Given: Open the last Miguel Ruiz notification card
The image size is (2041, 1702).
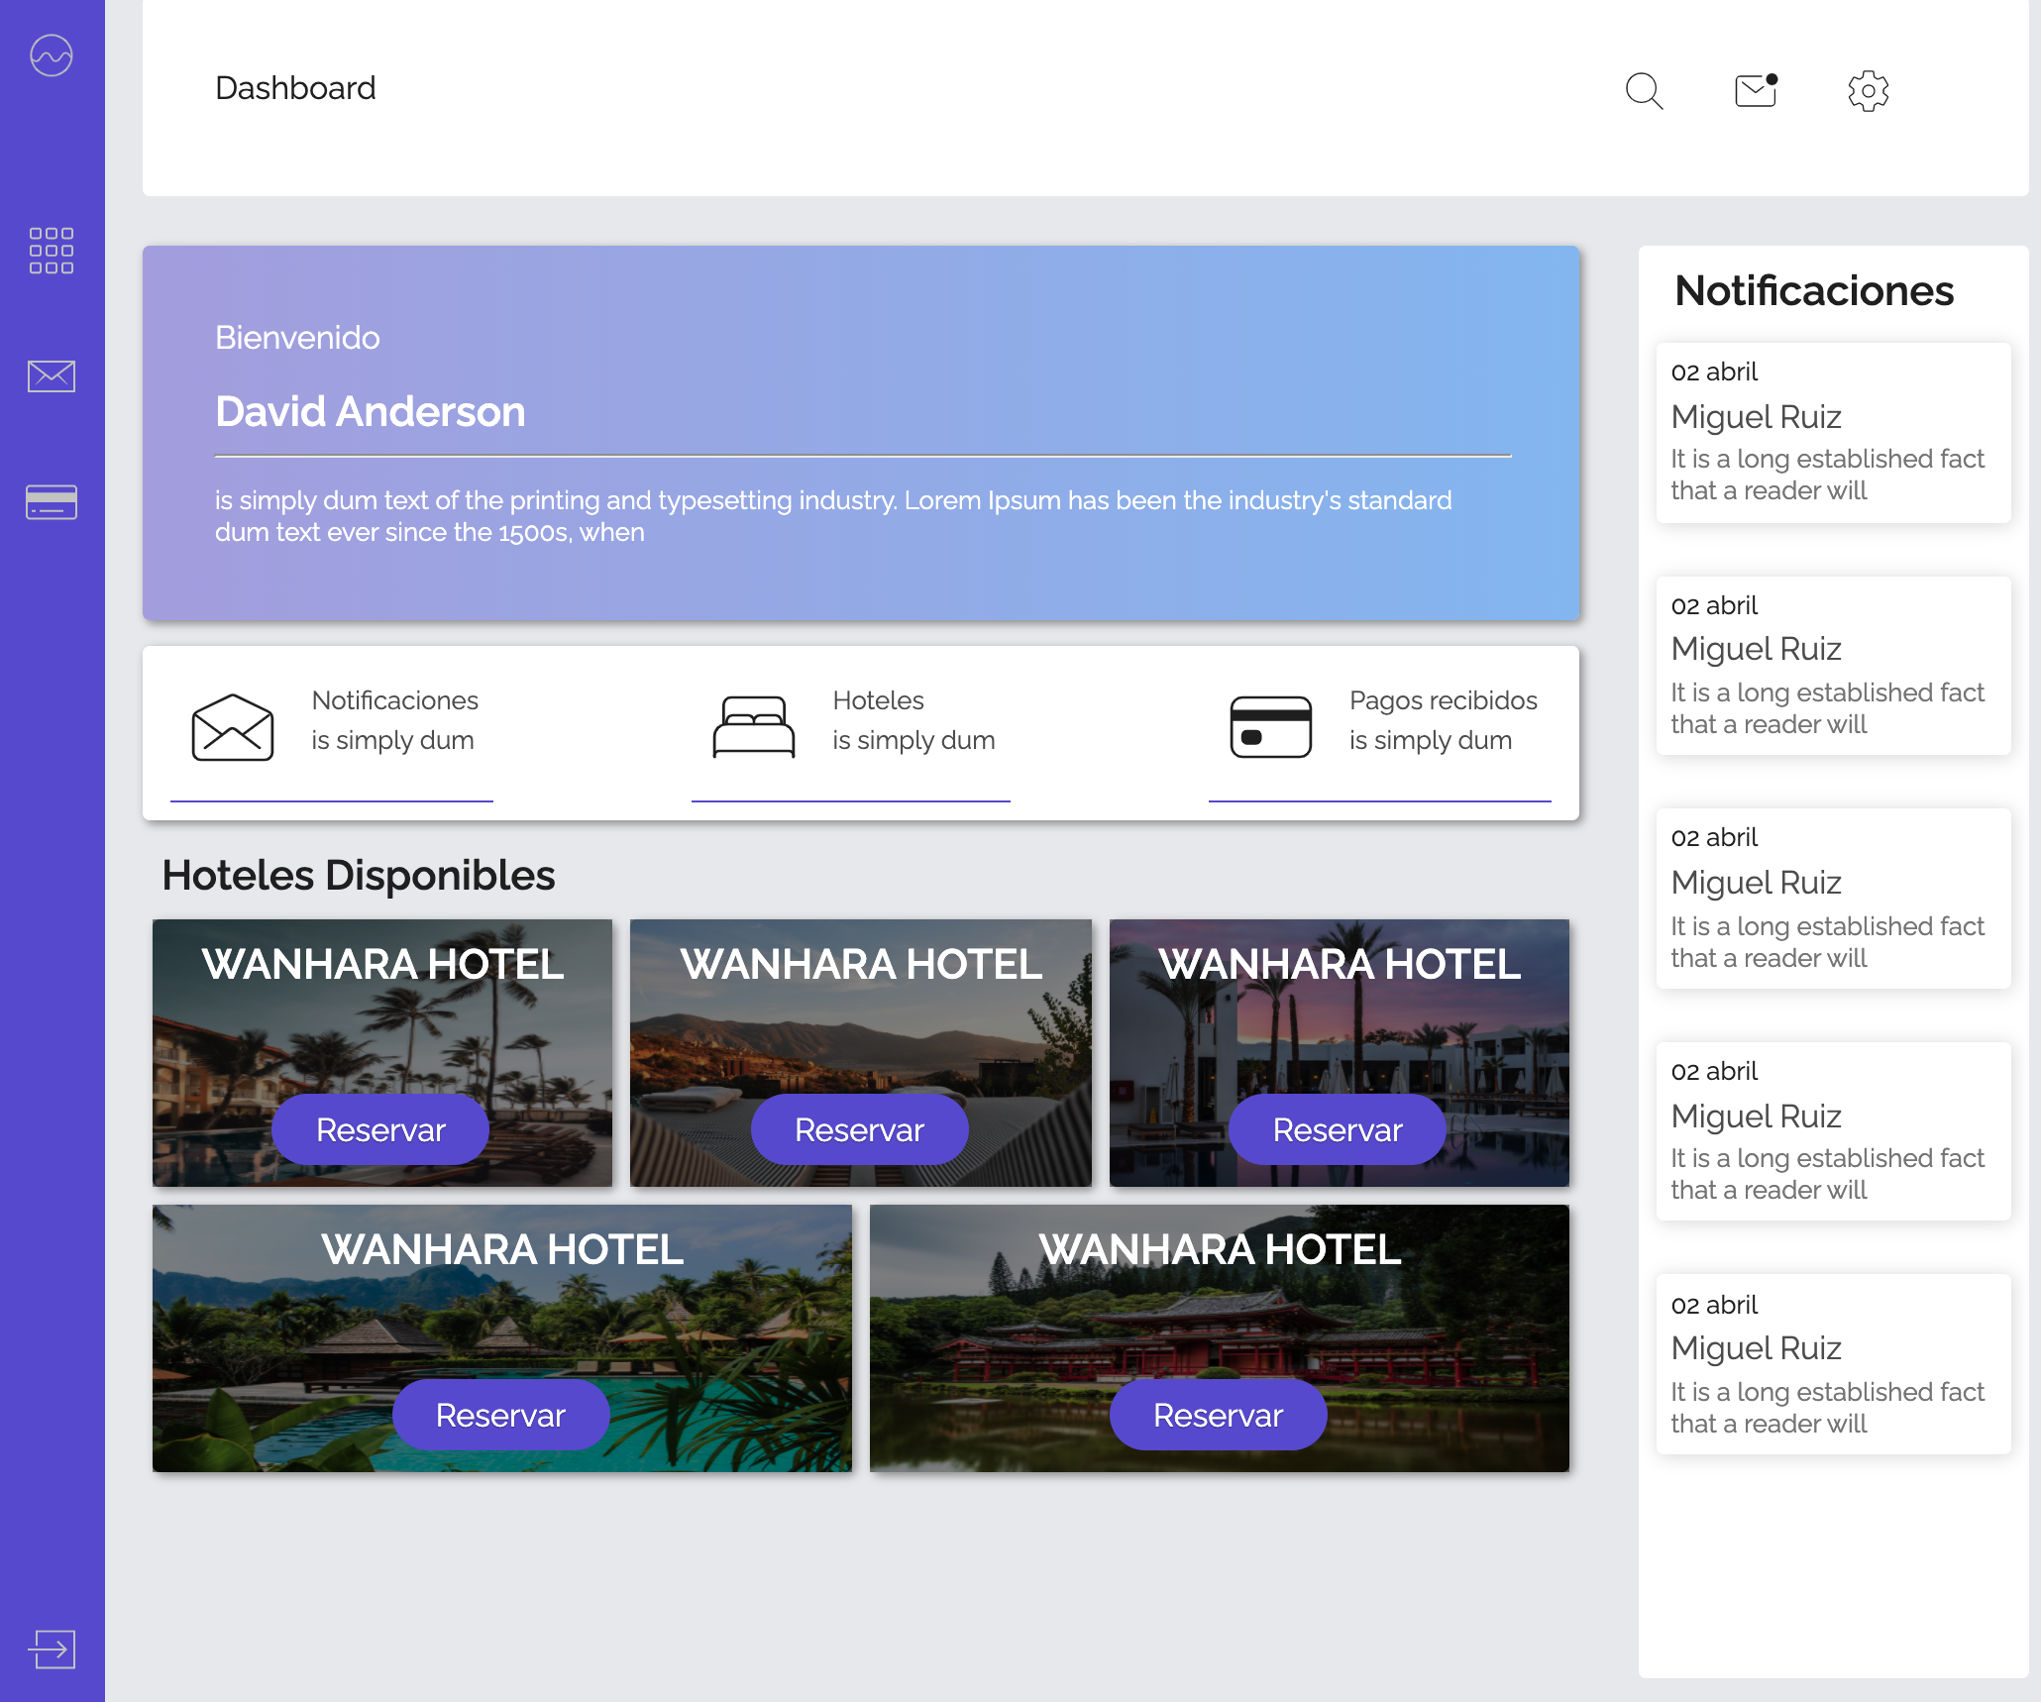Looking at the screenshot, I should (1833, 1364).
